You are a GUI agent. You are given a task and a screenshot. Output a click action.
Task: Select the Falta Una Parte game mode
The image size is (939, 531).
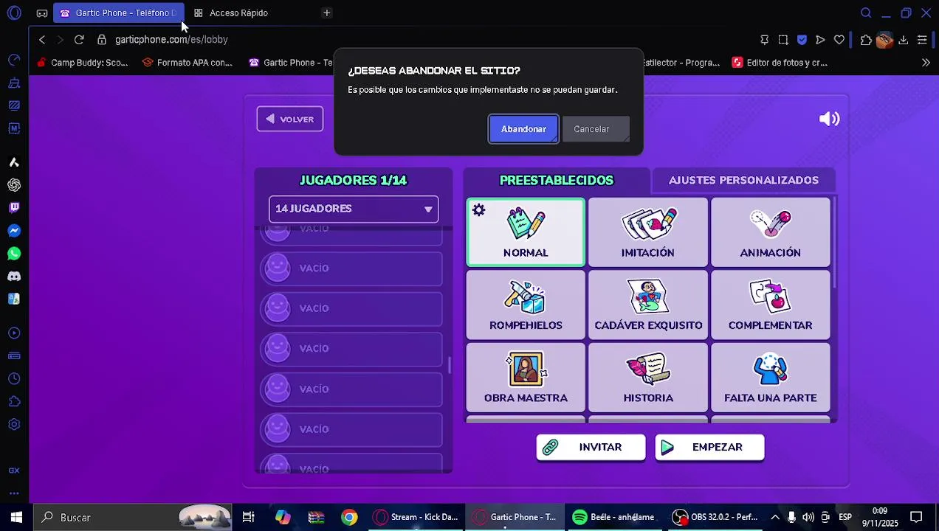pyautogui.click(x=770, y=377)
